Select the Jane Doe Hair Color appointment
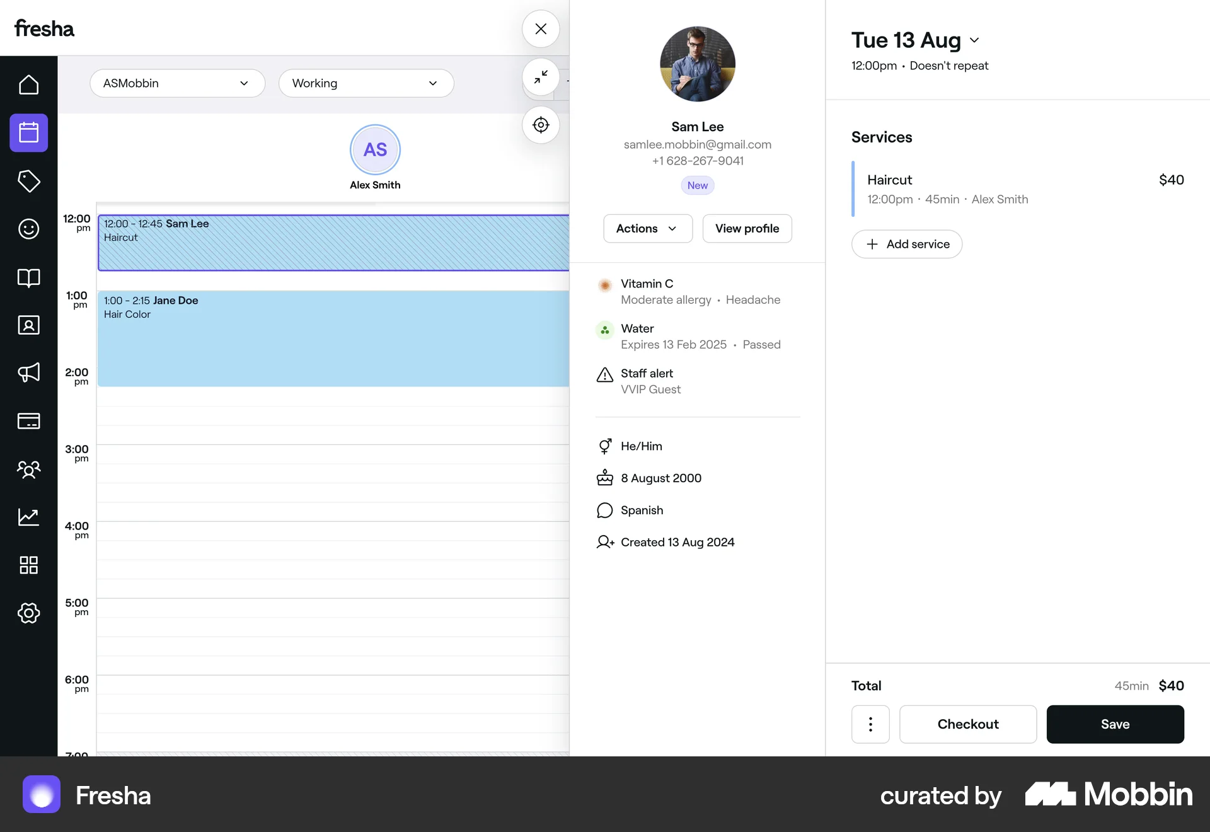This screenshot has width=1210, height=832. coord(333,338)
